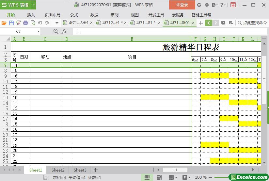
Task: Open the 视图 ribbon tab
Action: point(135,15)
